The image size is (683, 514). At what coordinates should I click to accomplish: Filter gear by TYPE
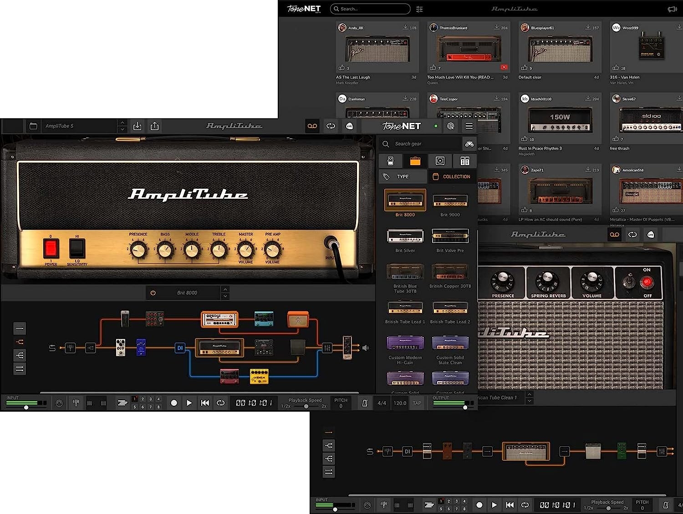403,176
